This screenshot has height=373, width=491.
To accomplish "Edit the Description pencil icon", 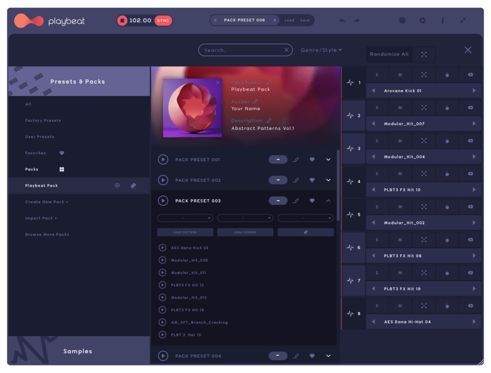I will point(269,120).
